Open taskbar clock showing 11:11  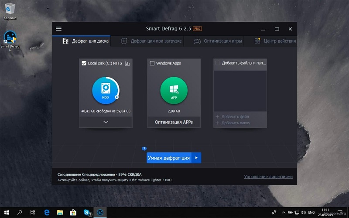point(325,212)
